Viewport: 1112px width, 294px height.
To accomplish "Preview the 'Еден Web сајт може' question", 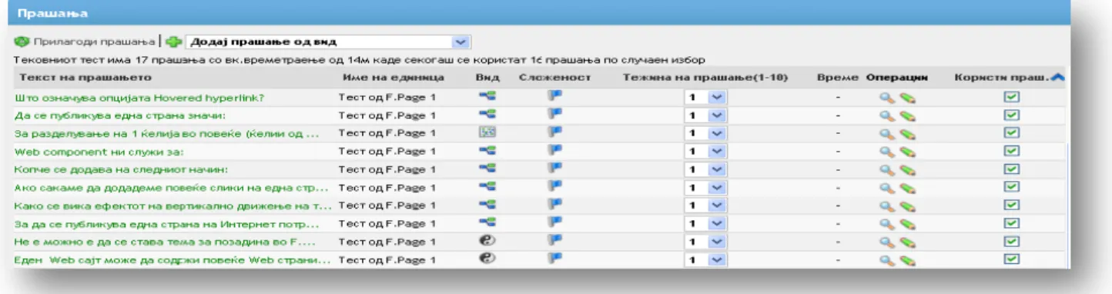I will (886, 259).
